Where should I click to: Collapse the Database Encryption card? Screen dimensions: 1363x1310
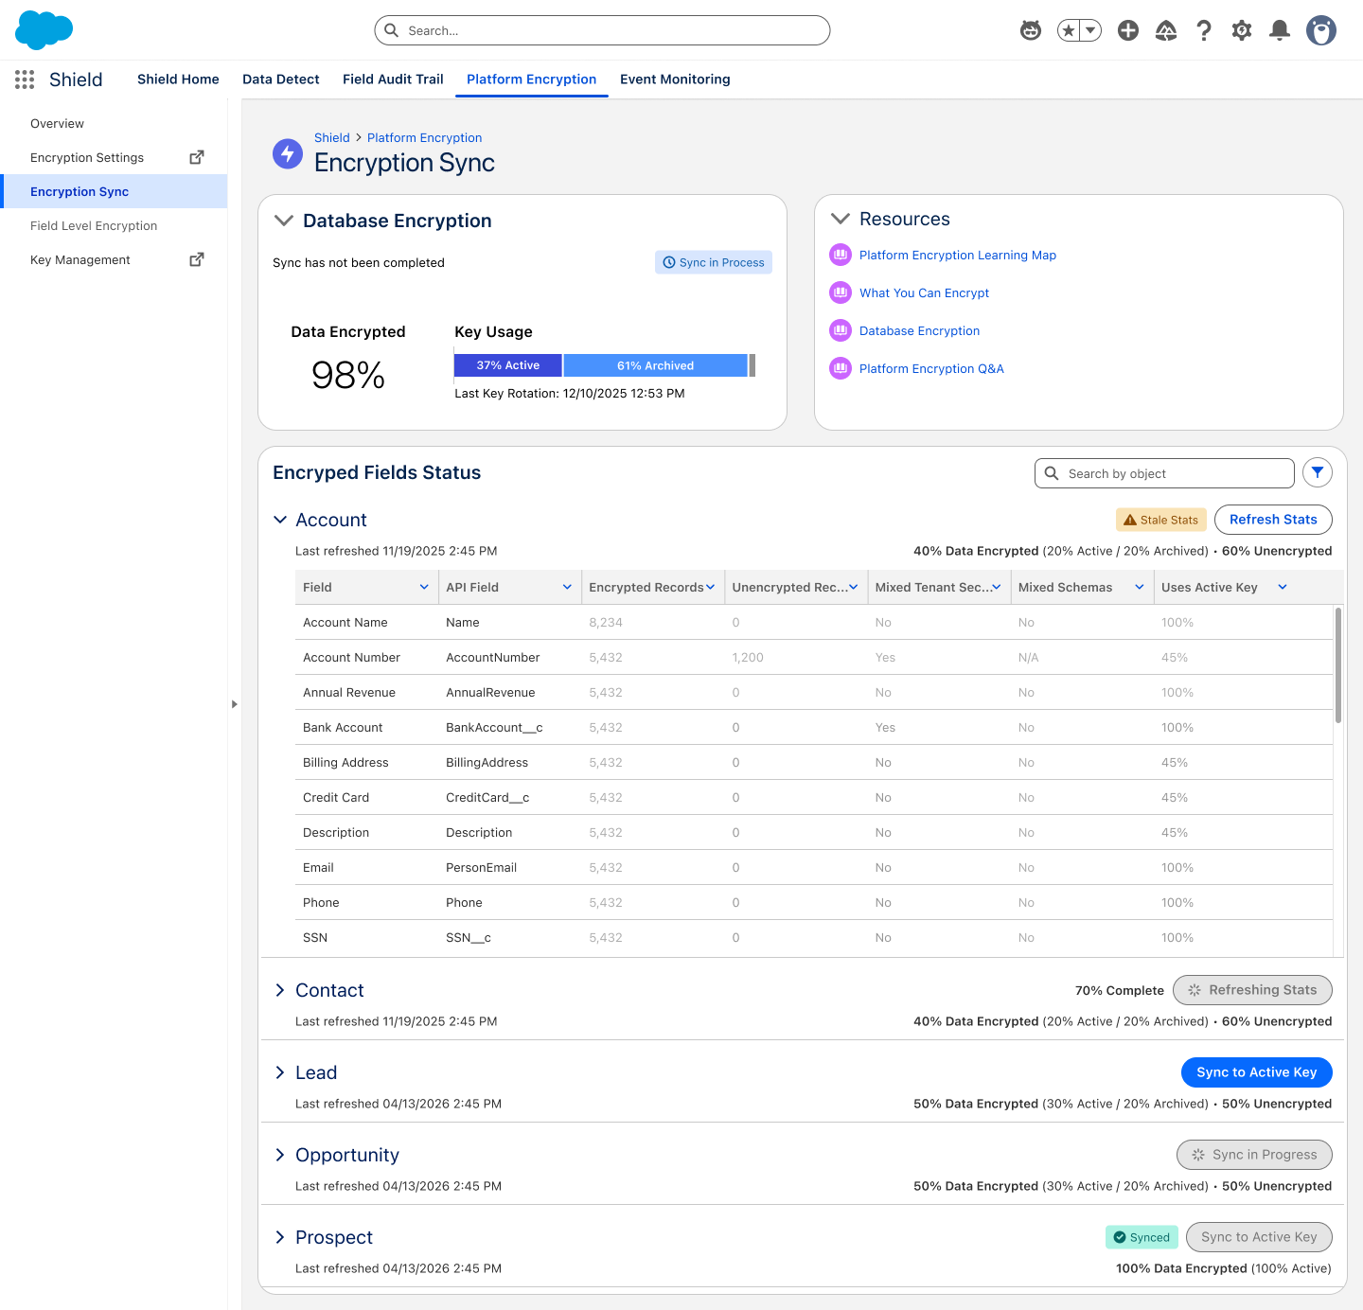283,221
